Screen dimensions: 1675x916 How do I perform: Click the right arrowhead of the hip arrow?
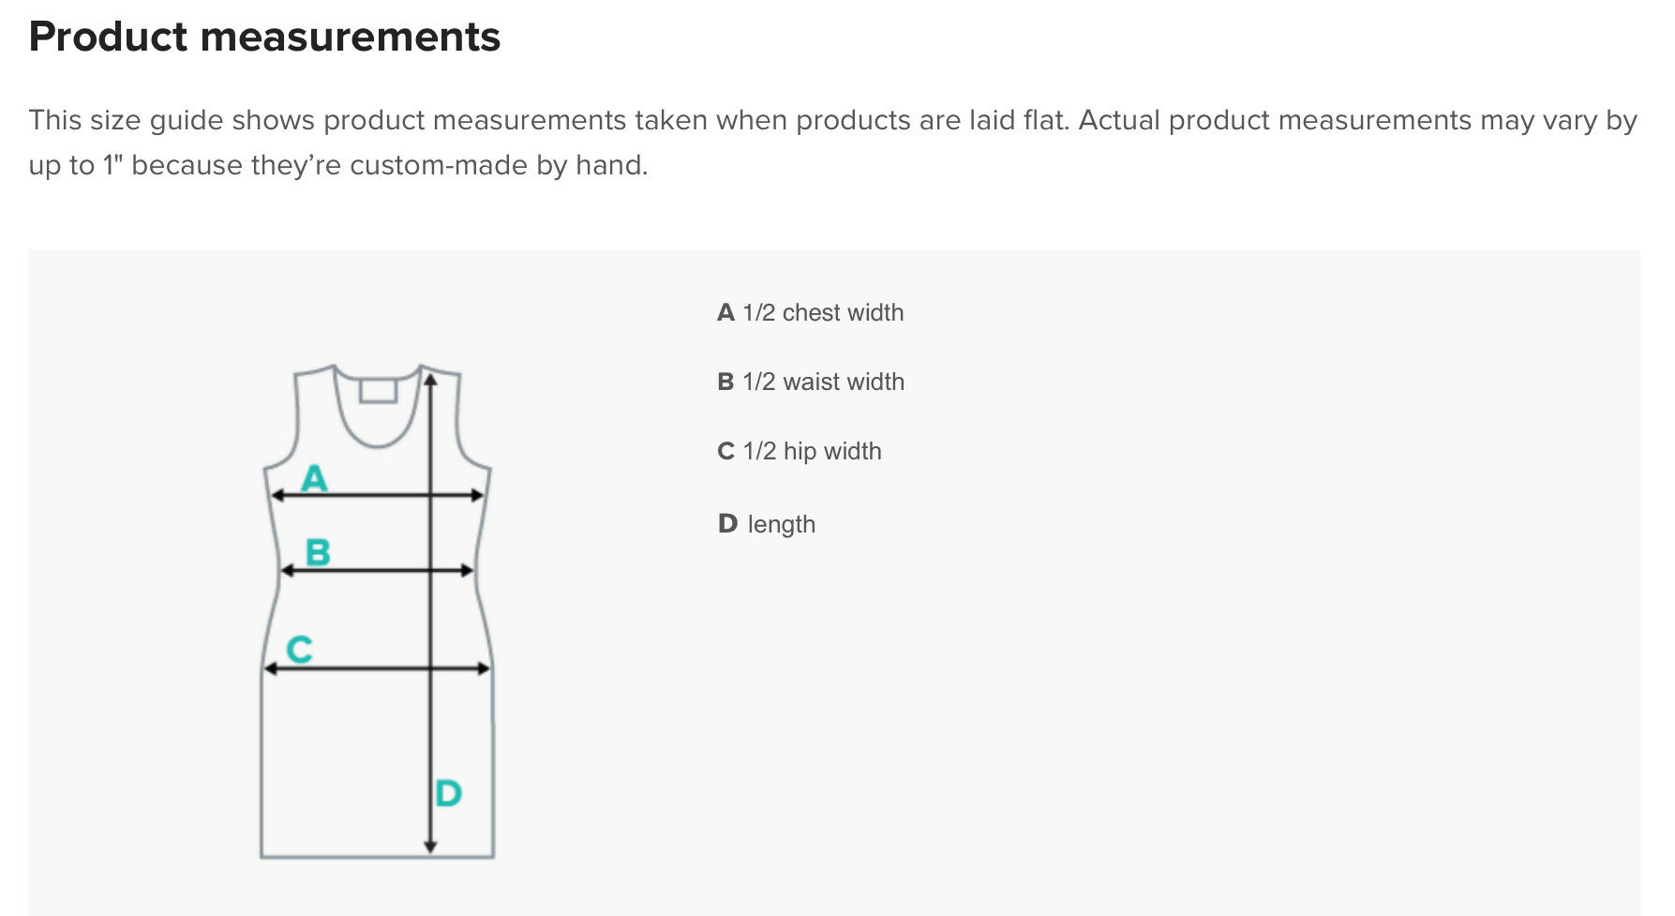coord(485,668)
